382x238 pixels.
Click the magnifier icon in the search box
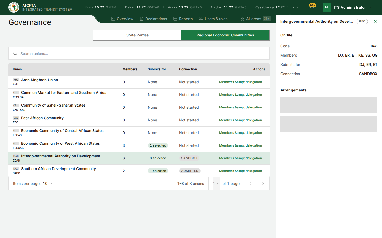(x=15, y=53)
